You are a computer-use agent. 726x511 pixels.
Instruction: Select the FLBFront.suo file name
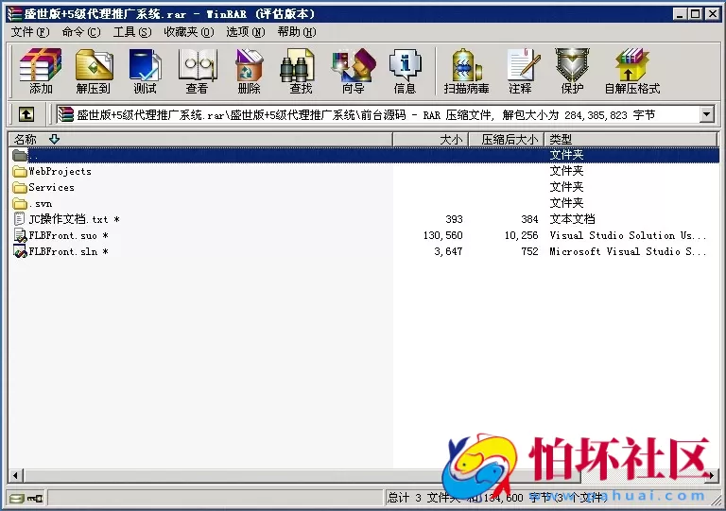point(68,235)
